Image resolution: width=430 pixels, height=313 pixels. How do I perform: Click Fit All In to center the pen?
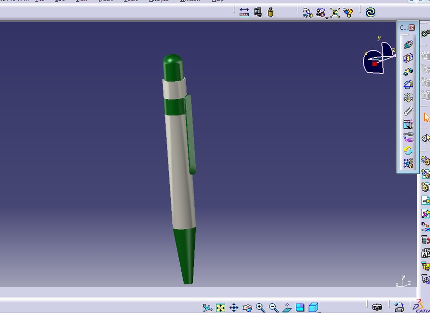[x=219, y=308]
